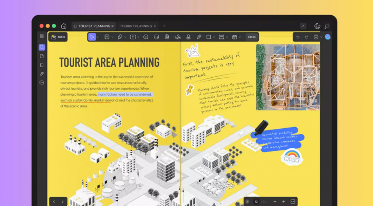The image size is (373, 206).
Task: Select the header and footer tool
Action: (x=221, y=37)
